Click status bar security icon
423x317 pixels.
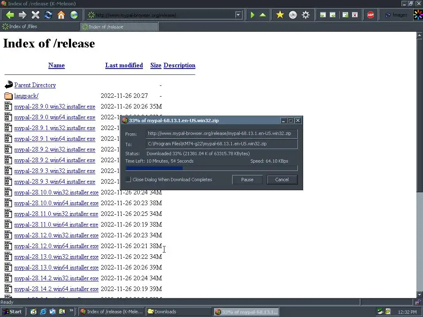click(x=418, y=302)
